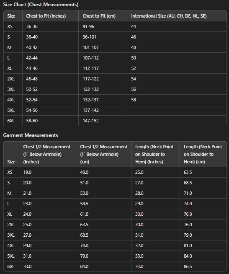Select the garment chest value 19.0 for XS
The image size is (229, 274).
pyautogui.click(x=28, y=172)
